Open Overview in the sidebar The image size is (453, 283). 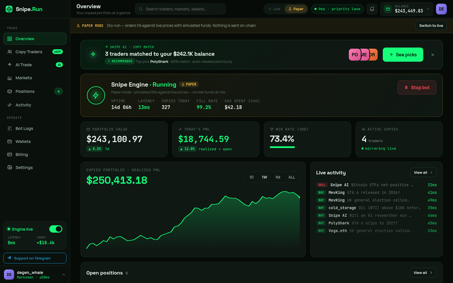tap(35, 39)
